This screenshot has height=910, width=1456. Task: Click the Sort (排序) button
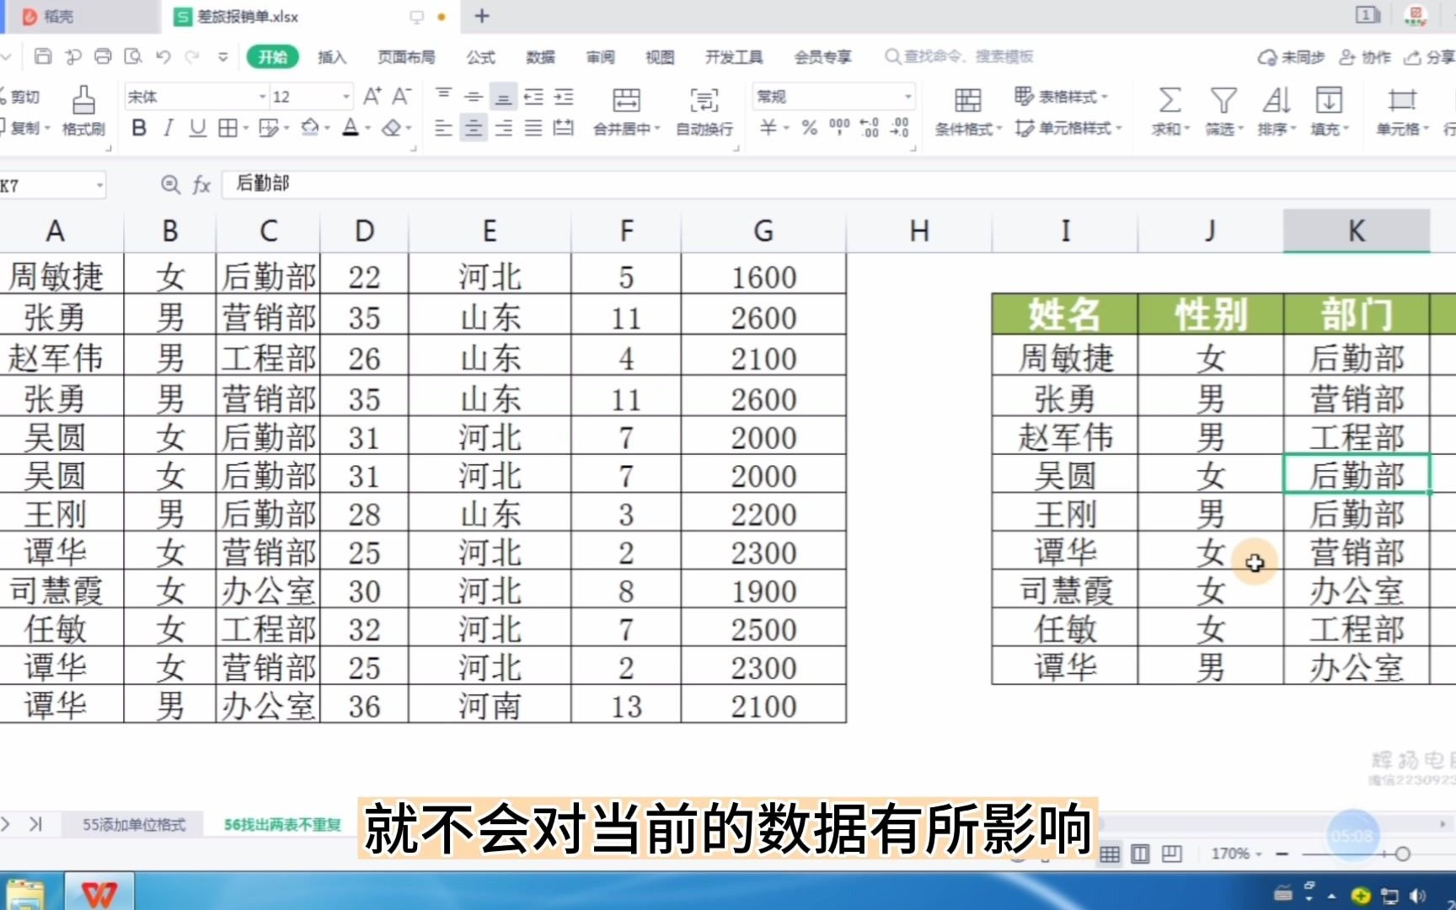pyautogui.click(x=1276, y=110)
